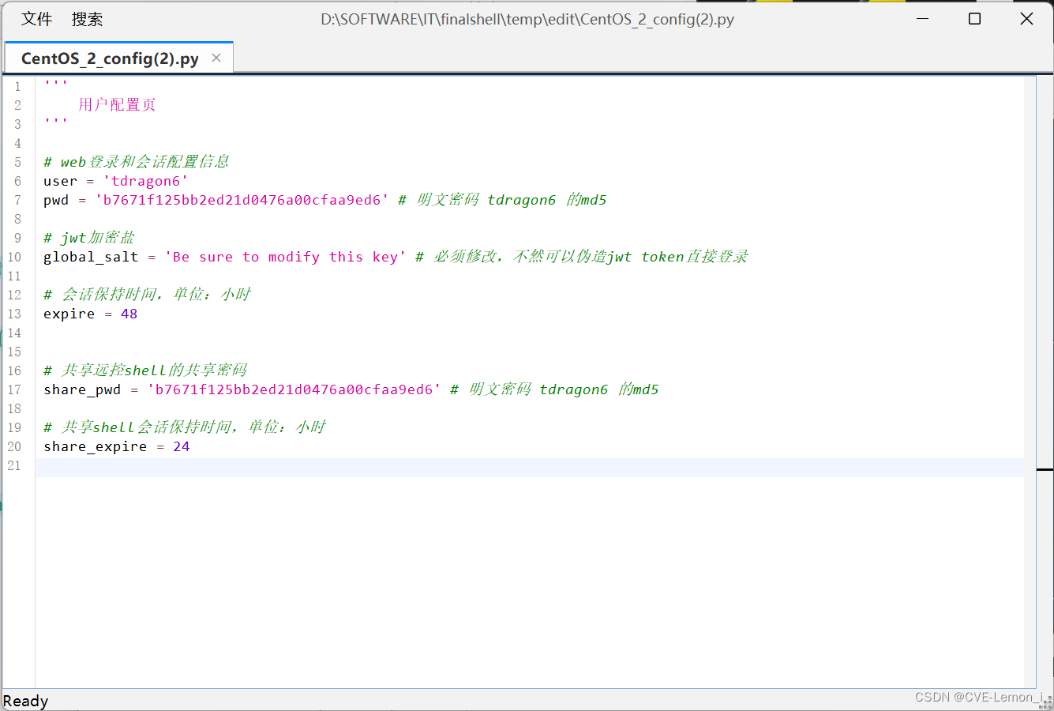
Task: Click the maximize window icon
Action: (974, 18)
